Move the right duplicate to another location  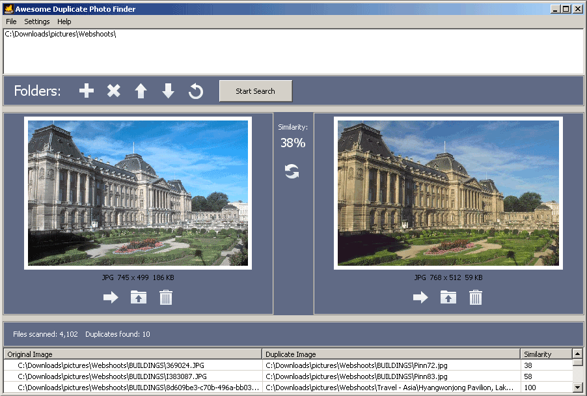(x=420, y=297)
